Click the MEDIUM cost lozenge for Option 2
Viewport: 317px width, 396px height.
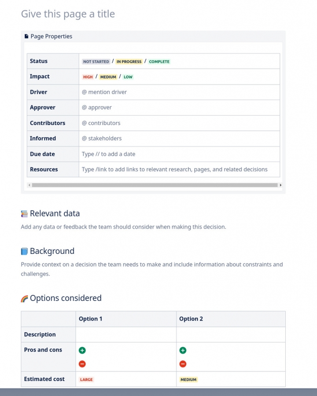[x=188, y=379]
